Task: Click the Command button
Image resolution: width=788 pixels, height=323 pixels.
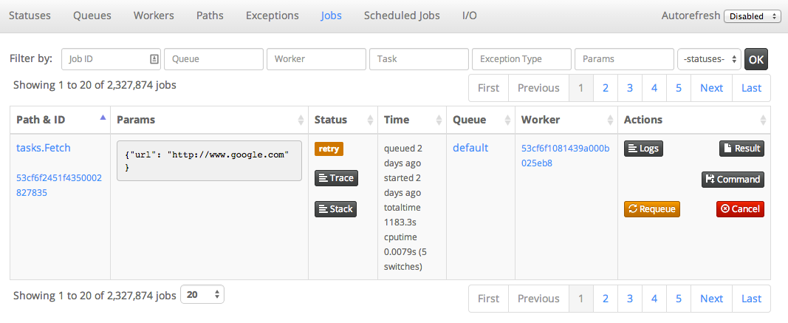Action: tap(732, 179)
